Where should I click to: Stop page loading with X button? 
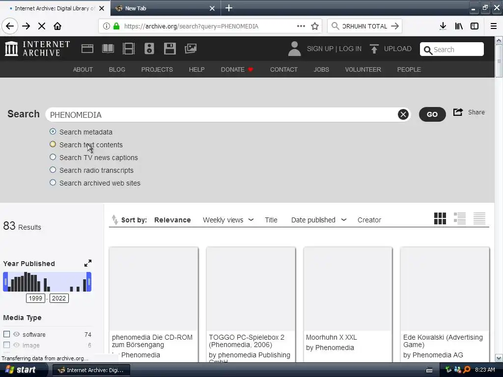click(42, 26)
